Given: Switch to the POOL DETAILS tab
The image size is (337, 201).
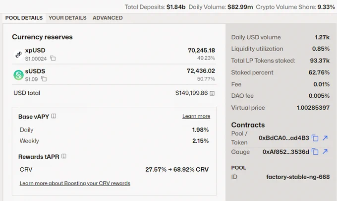Looking at the screenshot, I should coord(24,18).
